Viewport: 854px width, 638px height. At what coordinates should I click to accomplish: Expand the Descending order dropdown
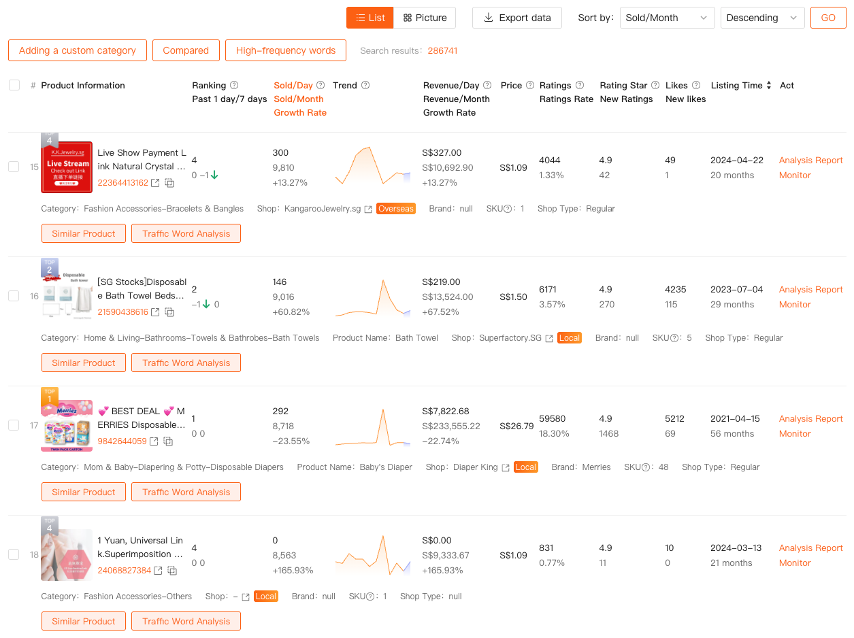click(761, 18)
